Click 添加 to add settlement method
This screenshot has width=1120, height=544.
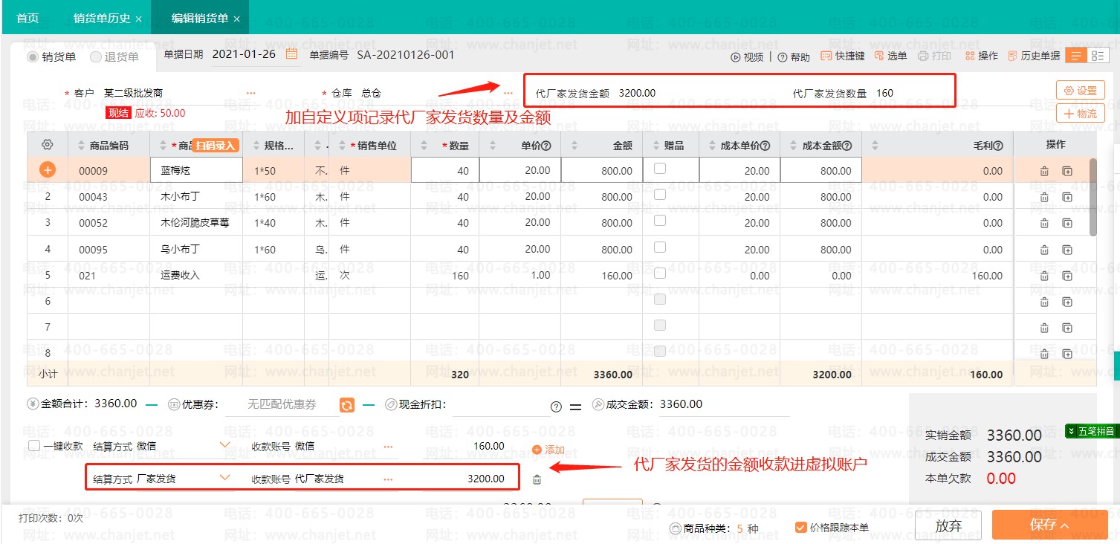(x=548, y=450)
